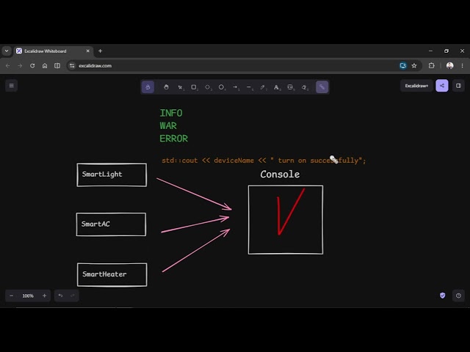
Task: Select the Ellipse tool
Action: tap(221, 87)
